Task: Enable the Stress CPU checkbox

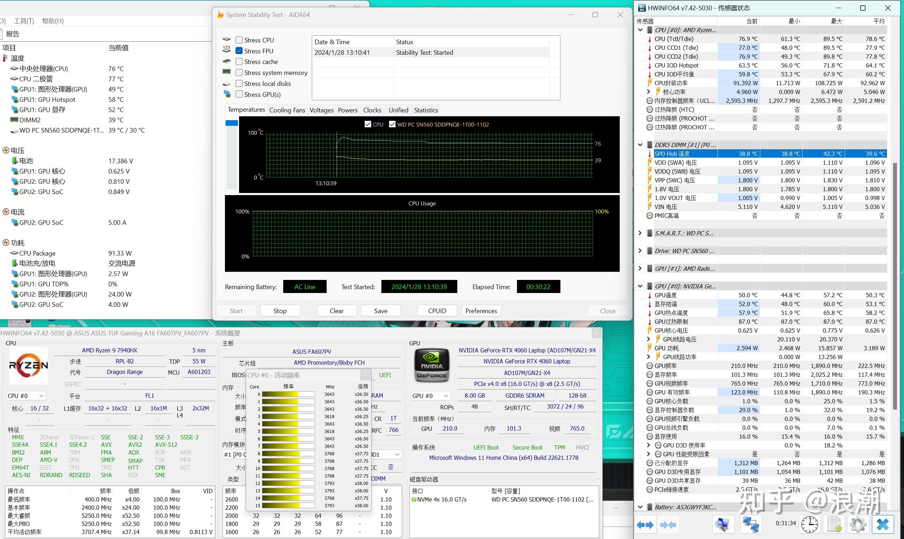Action: (239, 40)
